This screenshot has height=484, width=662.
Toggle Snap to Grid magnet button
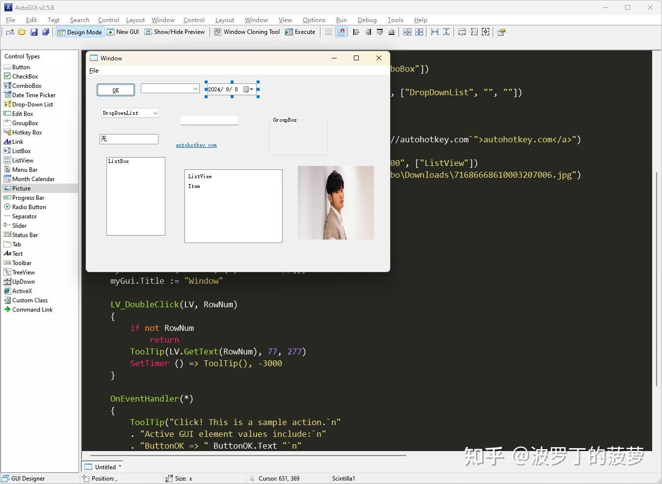point(341,32)
